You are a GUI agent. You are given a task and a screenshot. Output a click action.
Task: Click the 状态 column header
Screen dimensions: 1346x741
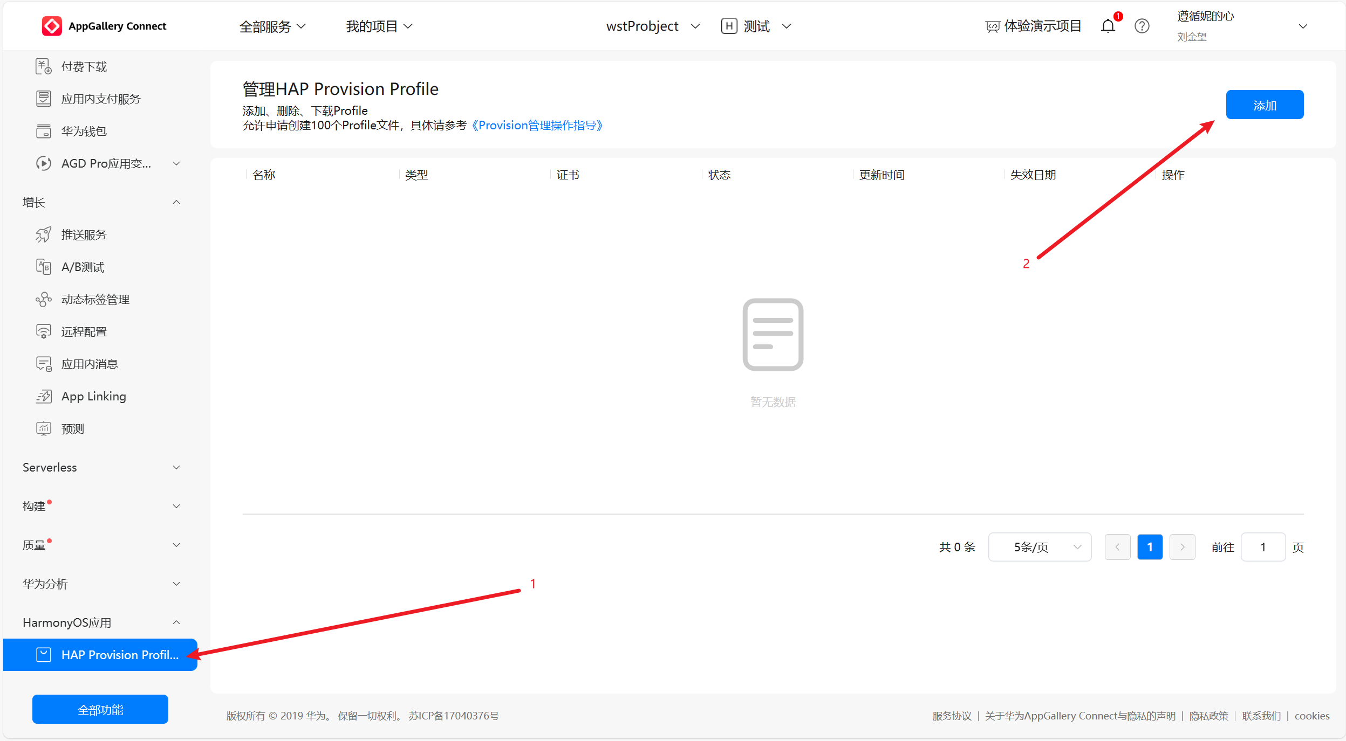[719, 175]
